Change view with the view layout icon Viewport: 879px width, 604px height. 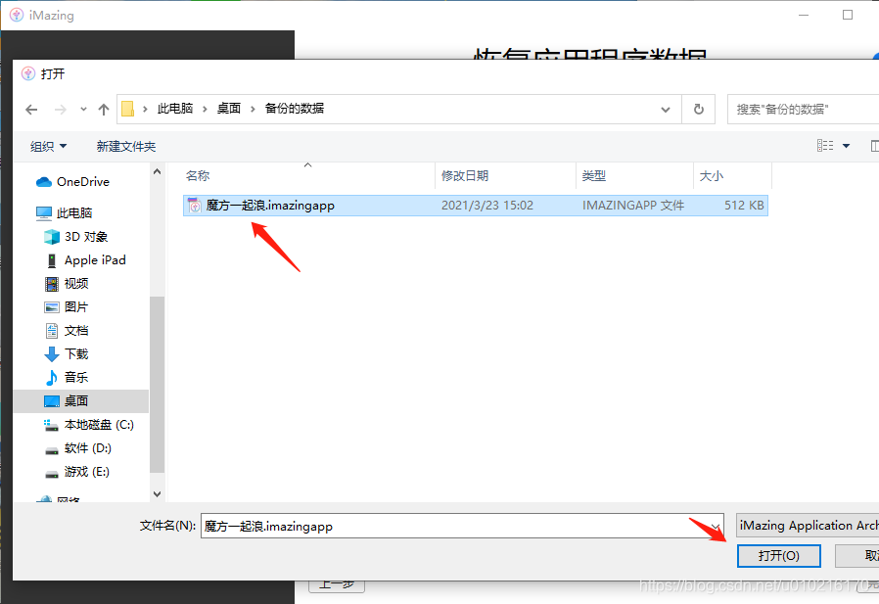click(x=824, y=146)
